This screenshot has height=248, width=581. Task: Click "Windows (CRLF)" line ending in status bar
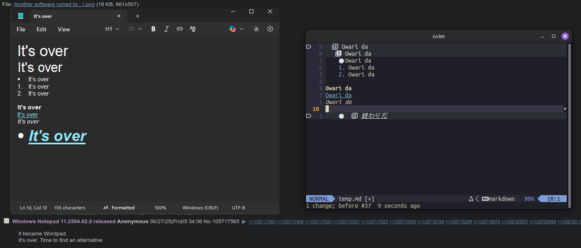click(200, 208)
